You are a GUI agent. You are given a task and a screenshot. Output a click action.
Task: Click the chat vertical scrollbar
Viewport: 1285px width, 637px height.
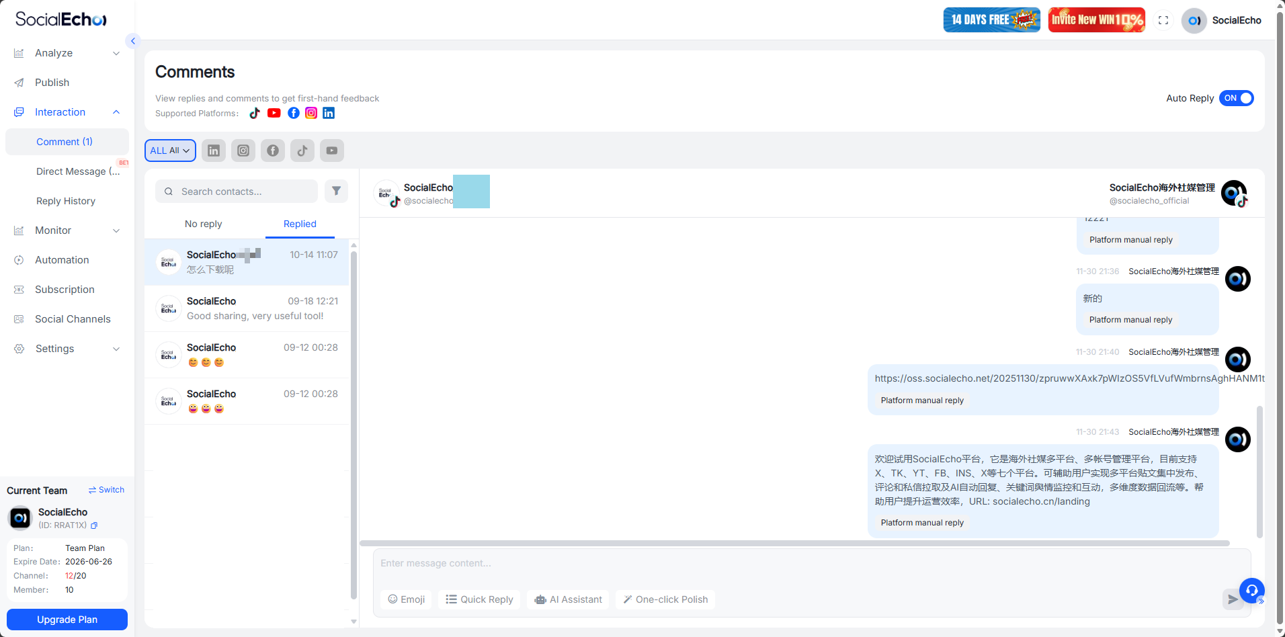click(1259, 472)
